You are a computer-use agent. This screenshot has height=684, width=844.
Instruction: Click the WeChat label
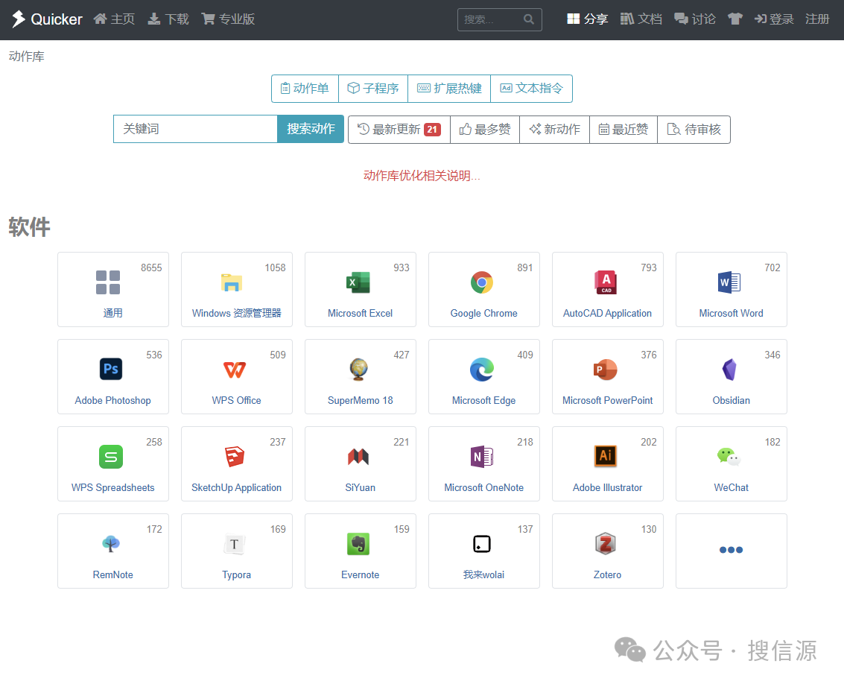coord(731,488)
